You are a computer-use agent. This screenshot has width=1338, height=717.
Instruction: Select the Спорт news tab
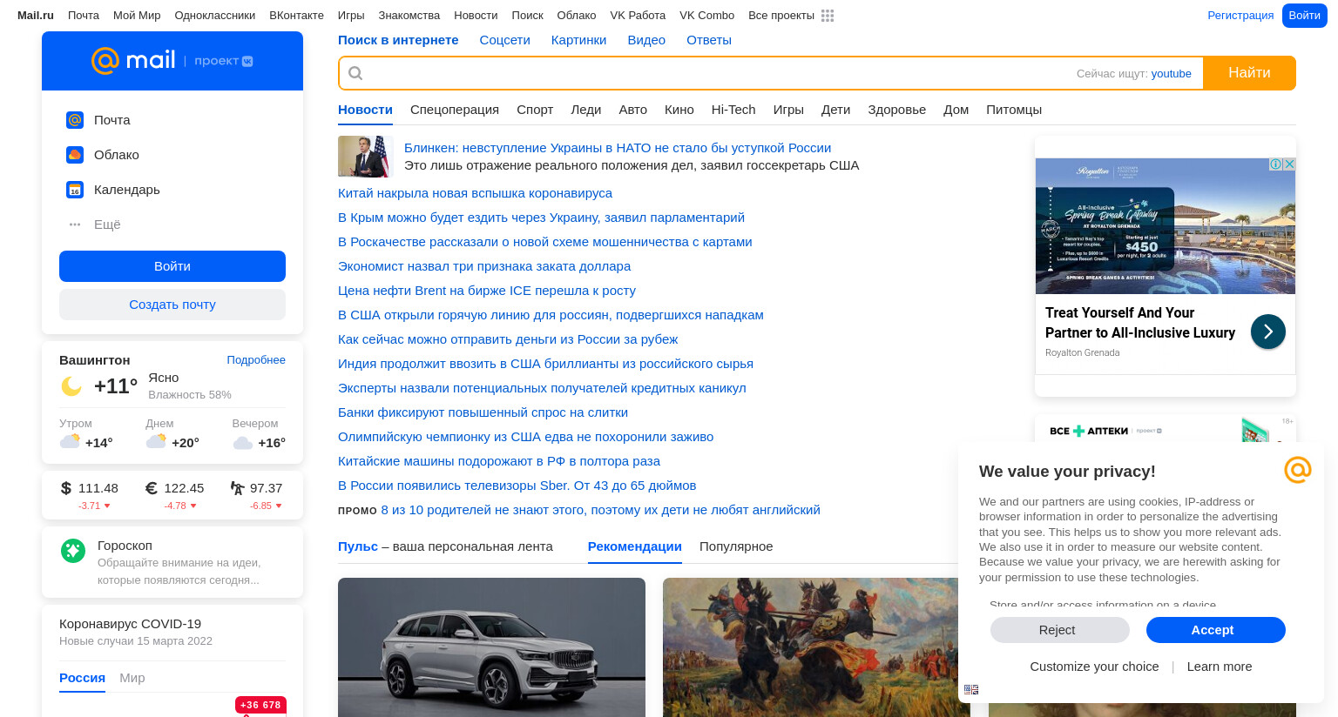coord(535,110)
